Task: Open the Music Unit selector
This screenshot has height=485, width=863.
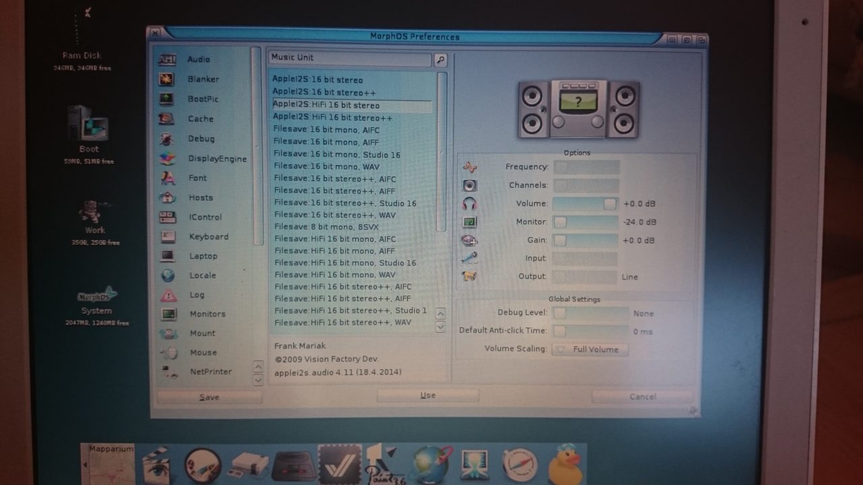Action: point(349,59)
